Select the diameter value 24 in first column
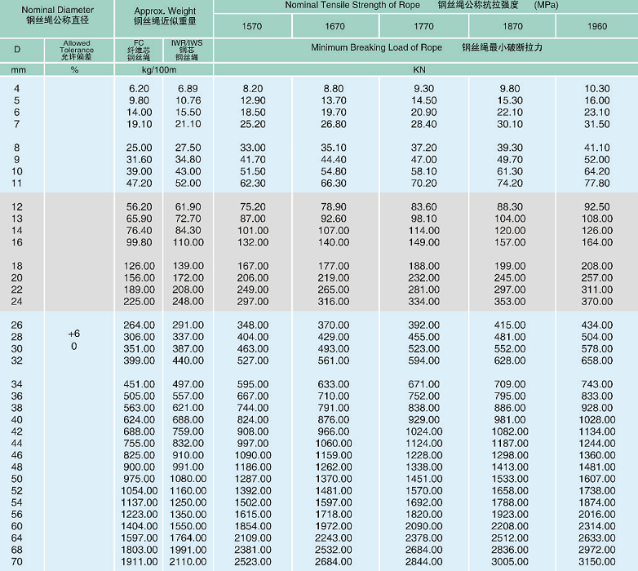Image resolution: width=638 pixels, height=571 pixels. 18,301
